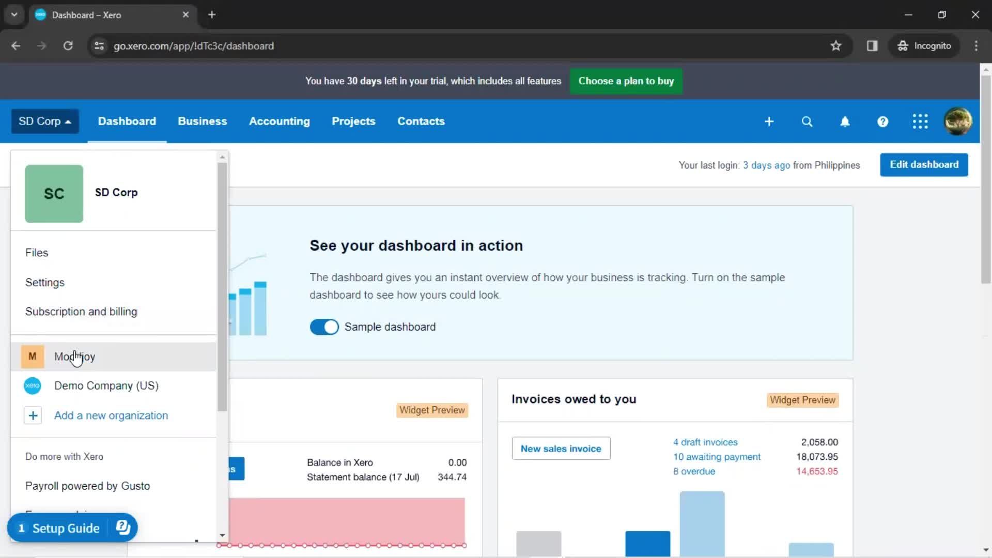Screen dimensions: 992x558
Task: Open 4 draft invoices link
Action: pyautogui.click(x=705, y=442)
